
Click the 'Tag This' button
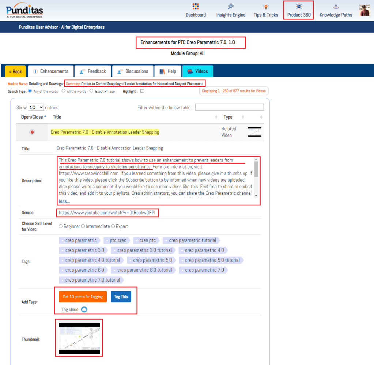click(x=121, y=297)
